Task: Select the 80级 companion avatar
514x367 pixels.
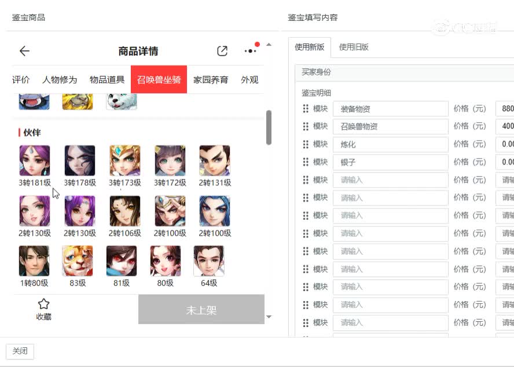Action: pyautogui.click(x=165, y=261)
